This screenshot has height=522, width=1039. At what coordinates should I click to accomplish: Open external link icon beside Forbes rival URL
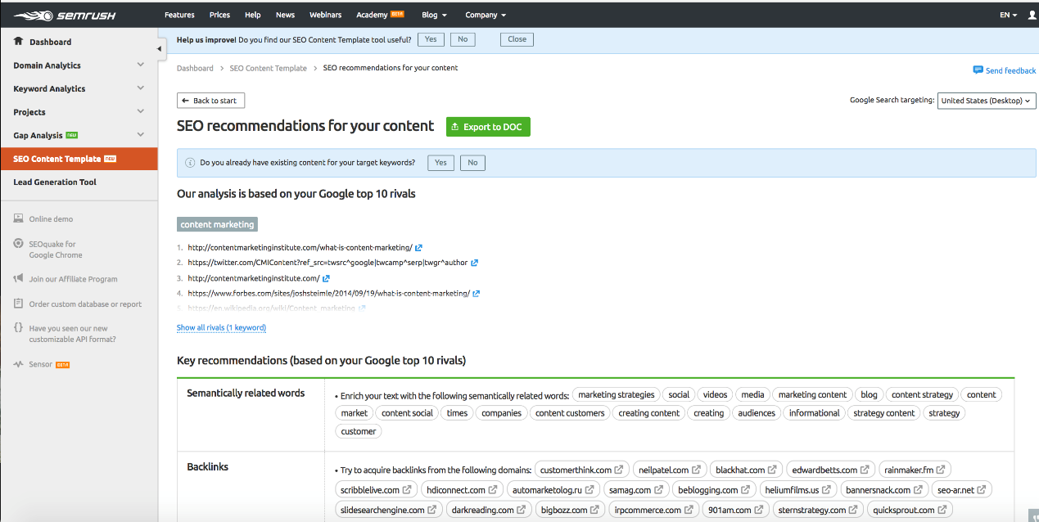[476, 294]
